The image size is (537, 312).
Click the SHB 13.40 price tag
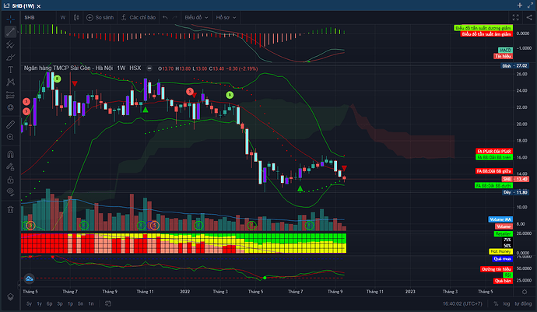click(x=515, y=179)
